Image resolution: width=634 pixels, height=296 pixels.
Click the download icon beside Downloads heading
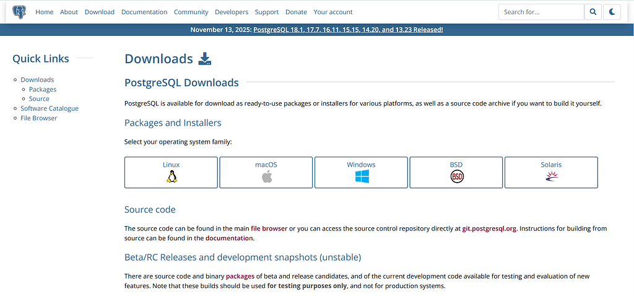tap(205, 59)
